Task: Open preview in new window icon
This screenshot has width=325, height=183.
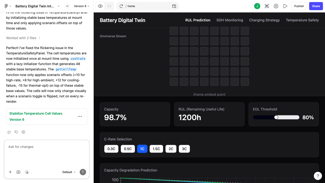Action: (x=174, y=6)
